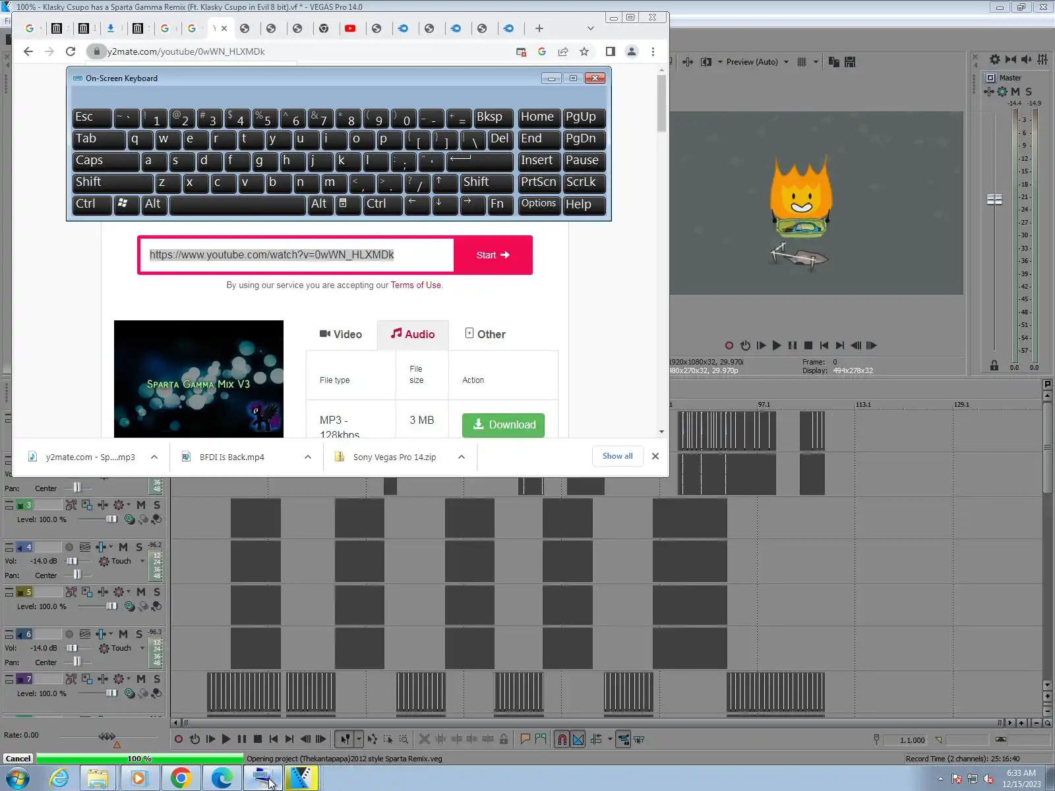Insert a marker from the toolbar
Screen dimensions: 1055x791
(525, 739)
